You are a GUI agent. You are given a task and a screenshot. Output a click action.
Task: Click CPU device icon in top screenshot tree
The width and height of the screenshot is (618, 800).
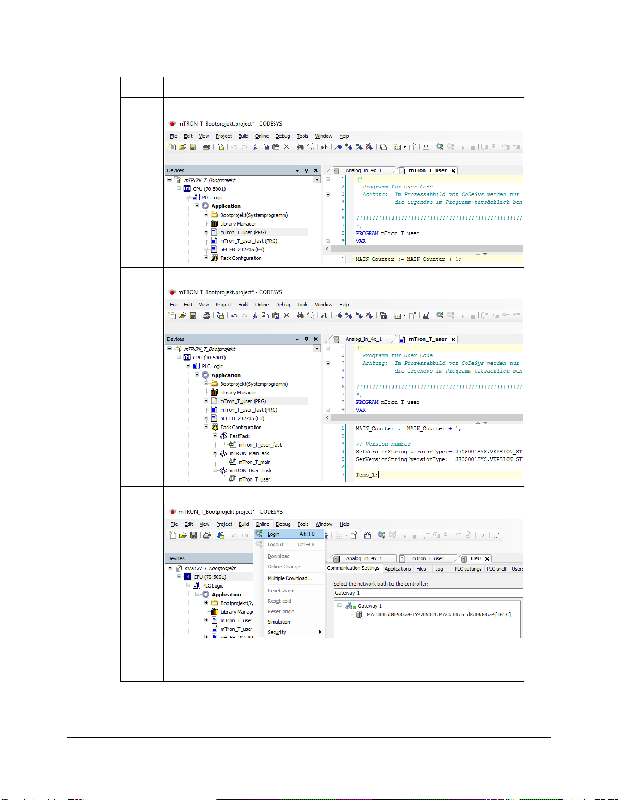187,189
